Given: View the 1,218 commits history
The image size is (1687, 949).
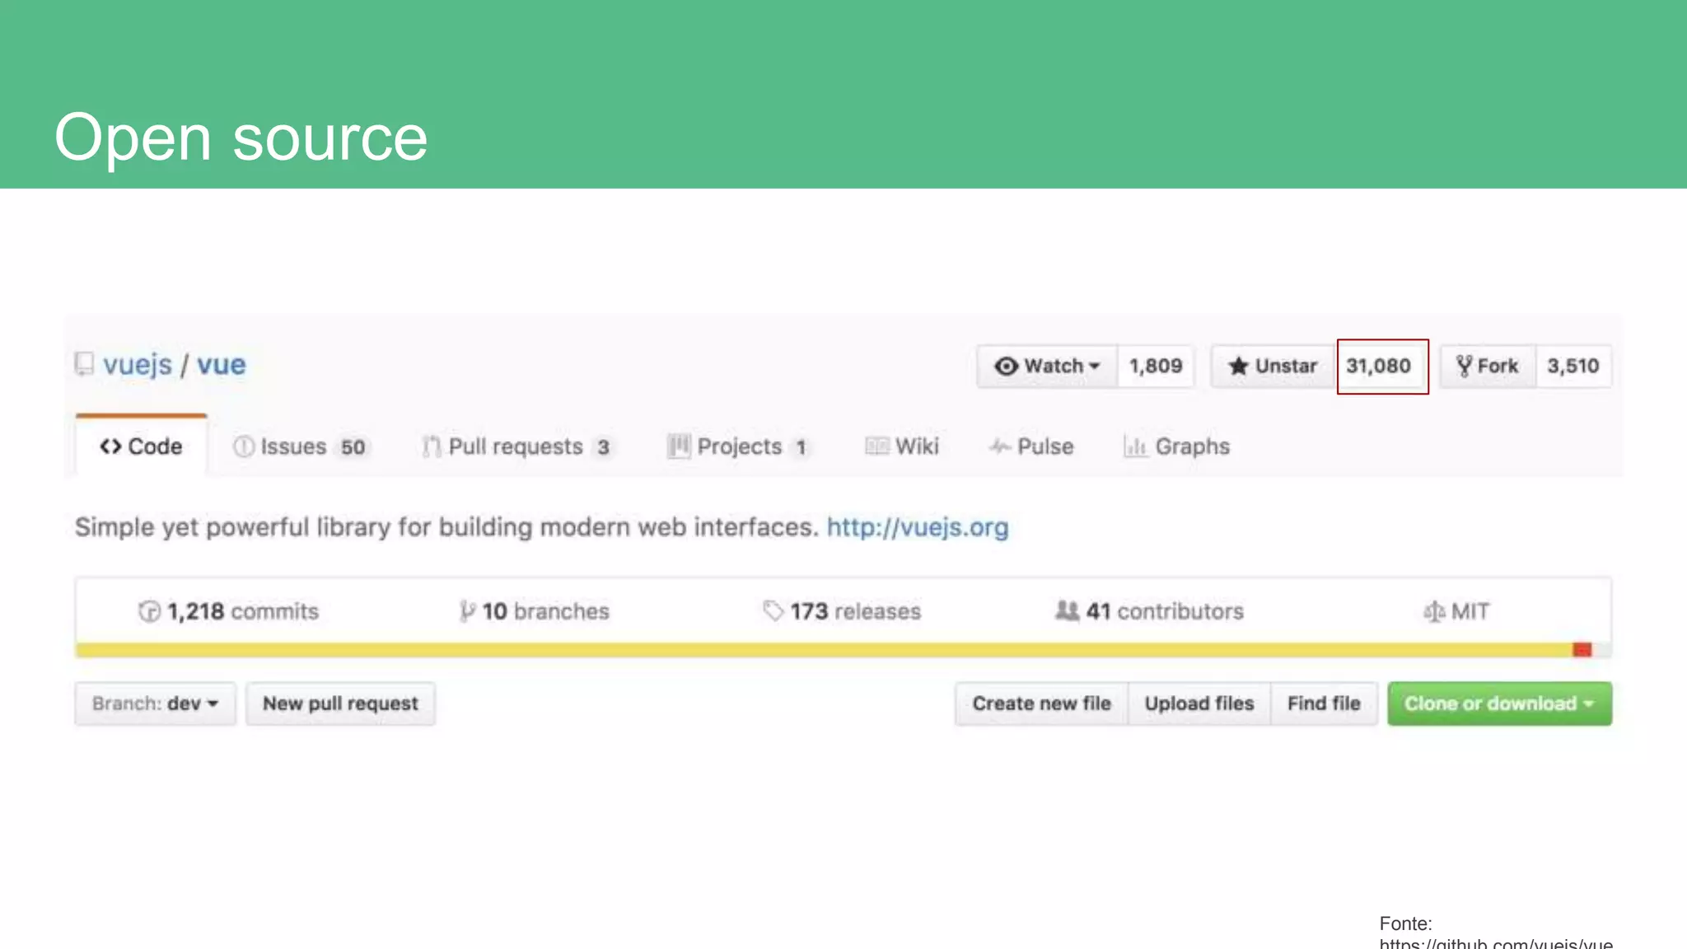Looking at the screenshot, I should (228, 611).
